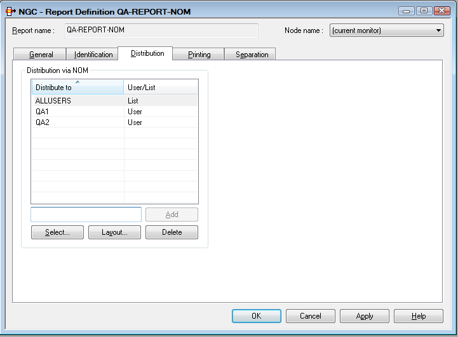Image resolution: width=458 pixels, height=337 pixels.
Task: Click the Report name field
Action: [x=161, y=30]
